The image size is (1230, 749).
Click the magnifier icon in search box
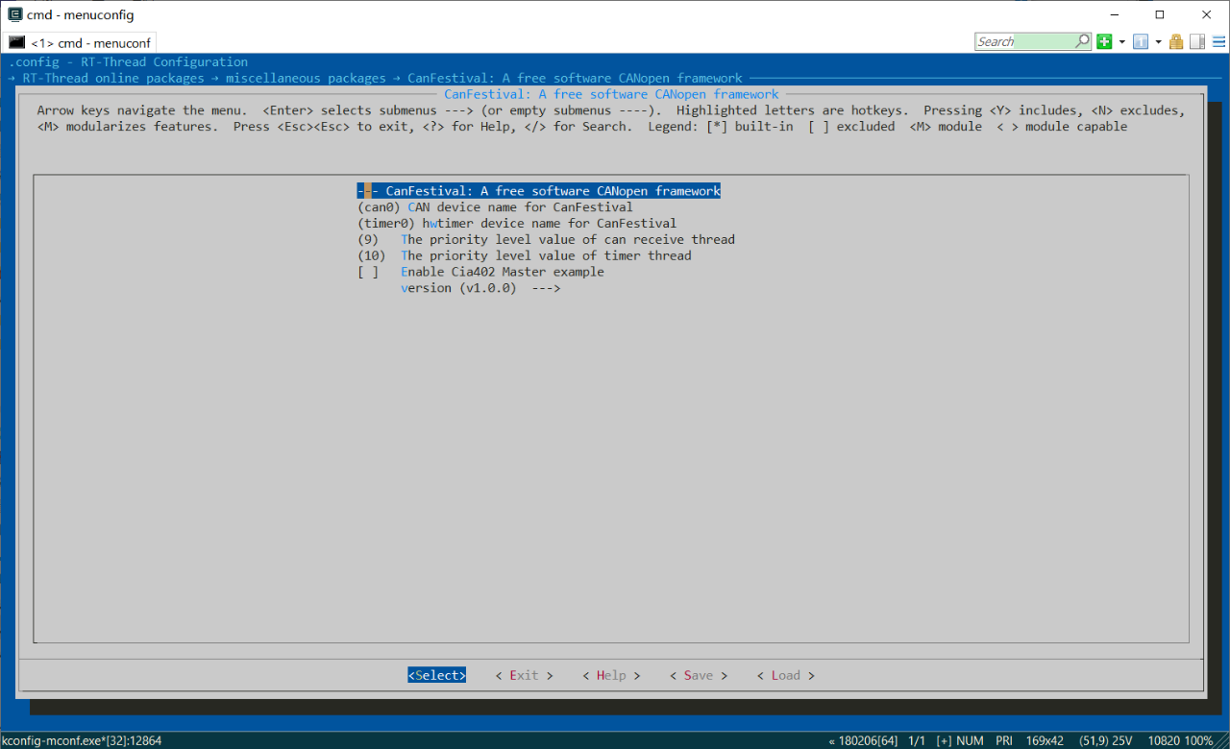(x=1083, y=41)
